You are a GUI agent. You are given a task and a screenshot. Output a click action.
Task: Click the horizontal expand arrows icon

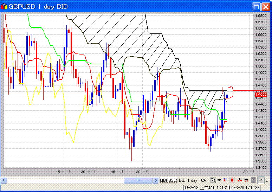(x=246, y=180)
